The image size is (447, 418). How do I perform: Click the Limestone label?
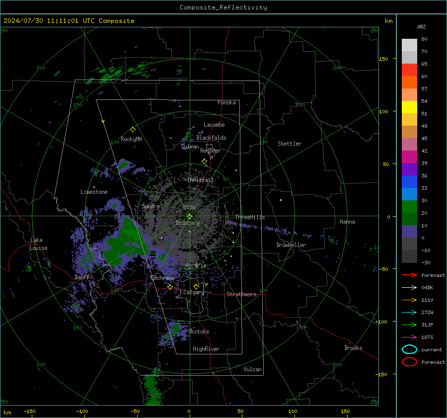tap(94, 192)
